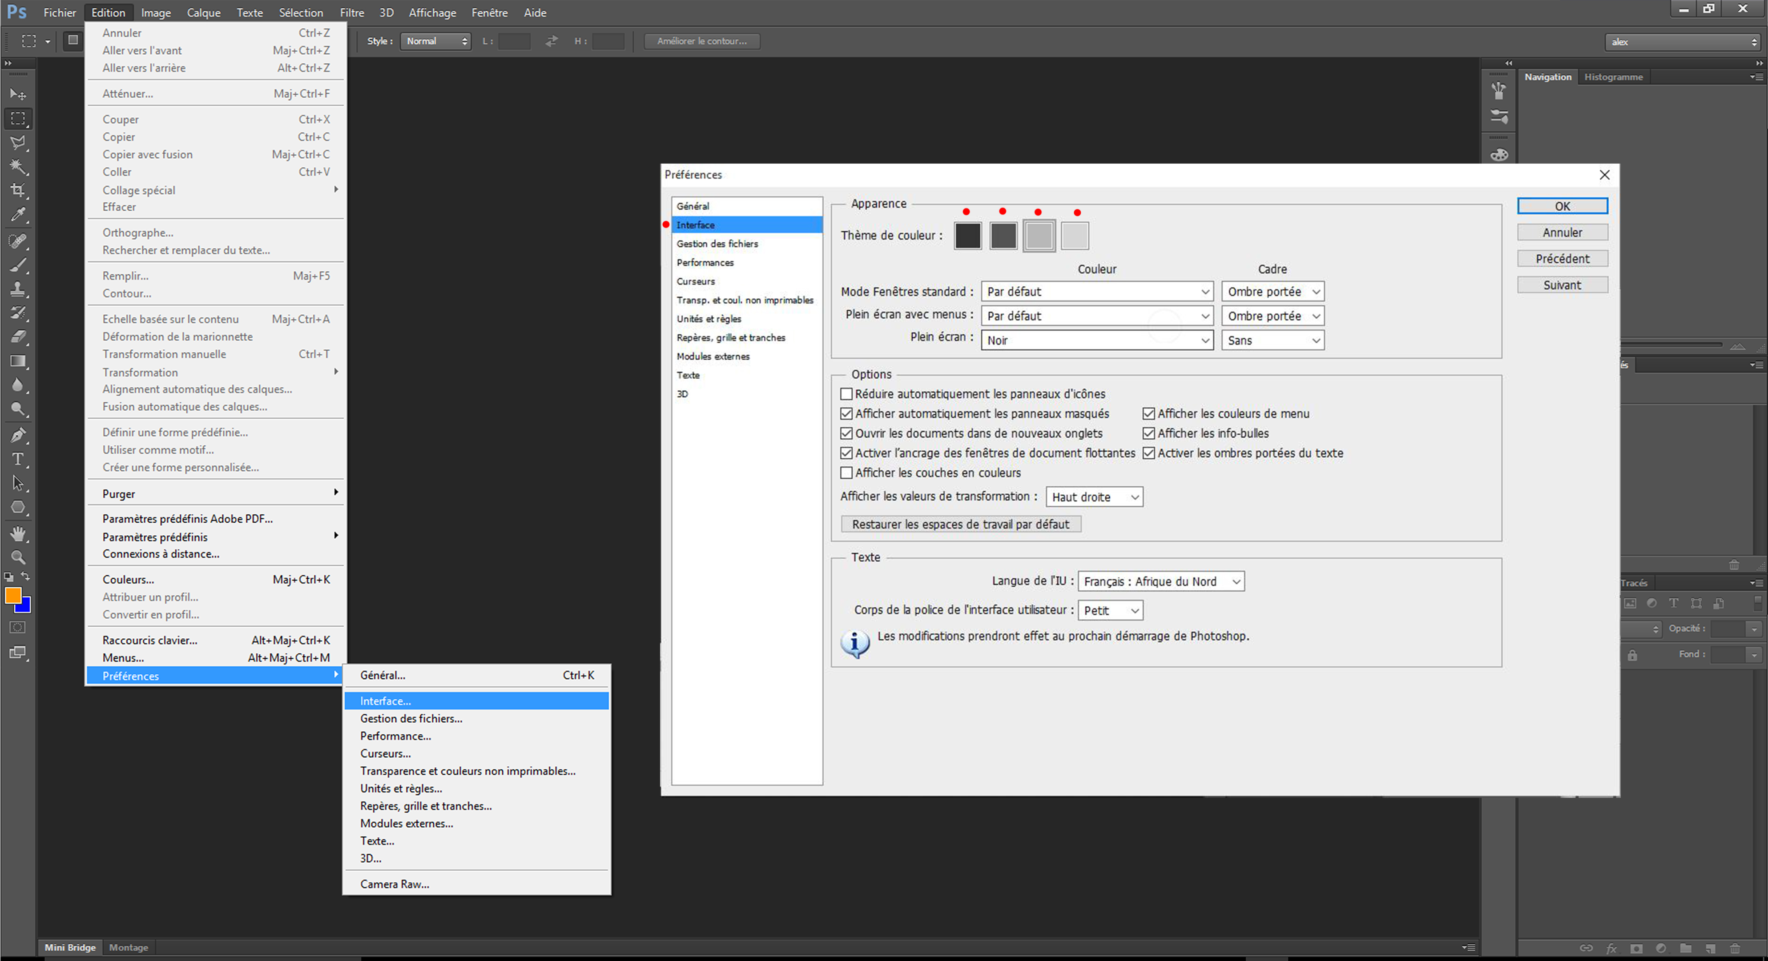This screenshot has width=1768, height=961.
Task: Click the layer effects fx icon
Action: tap(1611, 949)
